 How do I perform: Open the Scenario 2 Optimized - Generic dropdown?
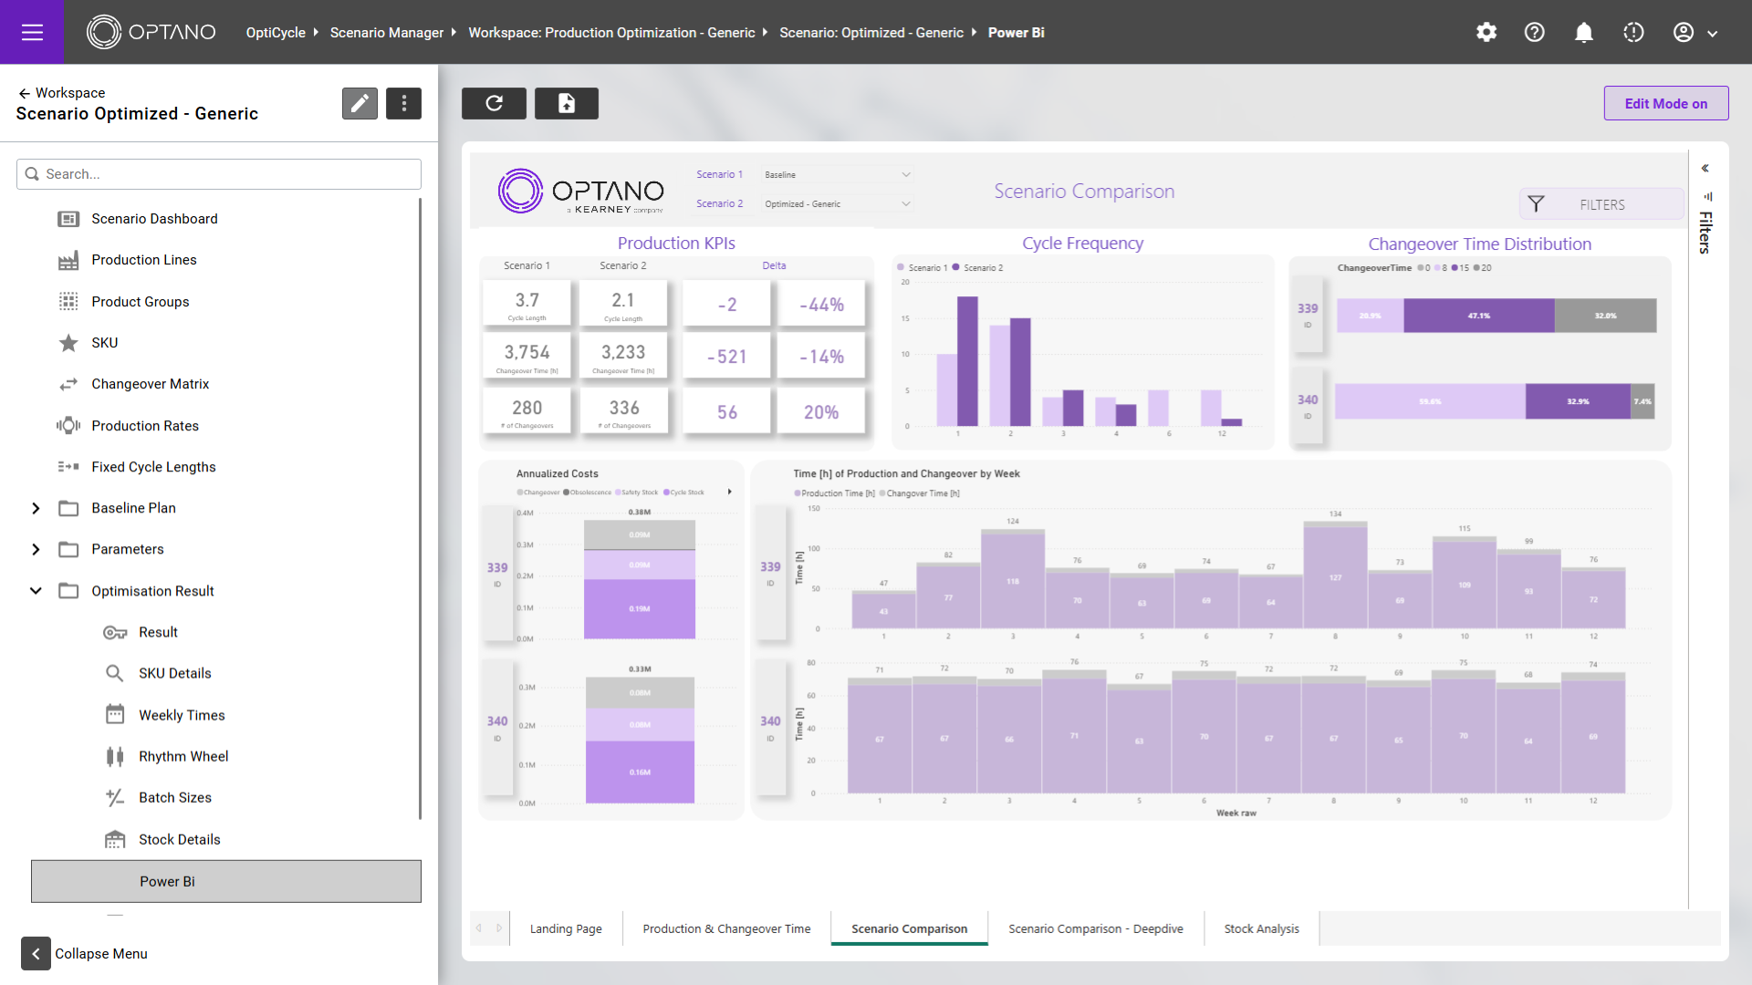tap(837, 204)
